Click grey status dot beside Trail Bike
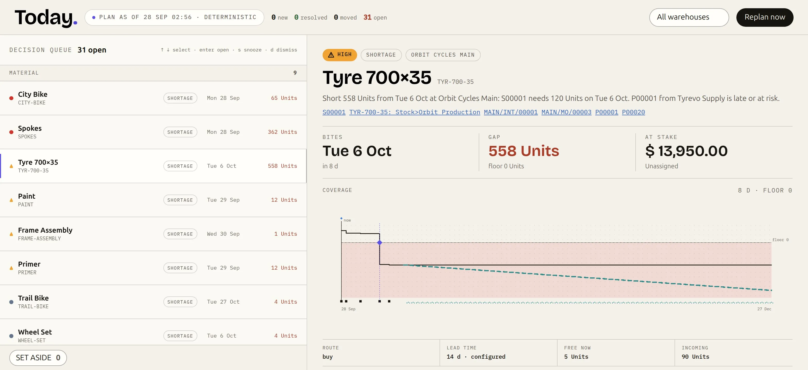The width and height of the screenshot is (808, 370). pos(11,302)
